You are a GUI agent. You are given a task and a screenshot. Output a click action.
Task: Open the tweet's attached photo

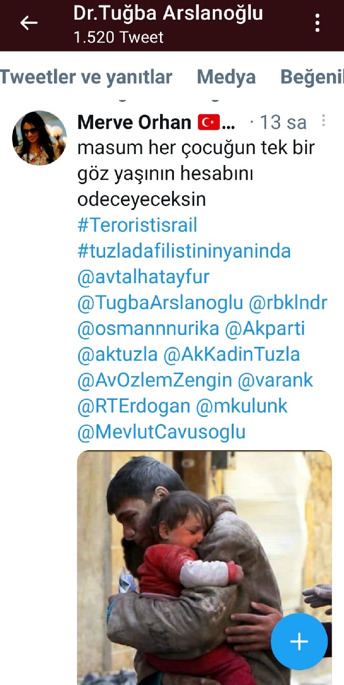click(x=204, y=568)
